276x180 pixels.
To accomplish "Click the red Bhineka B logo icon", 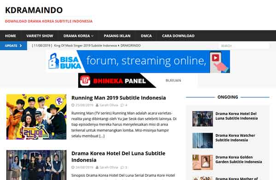I will click(x=85, y=81).
